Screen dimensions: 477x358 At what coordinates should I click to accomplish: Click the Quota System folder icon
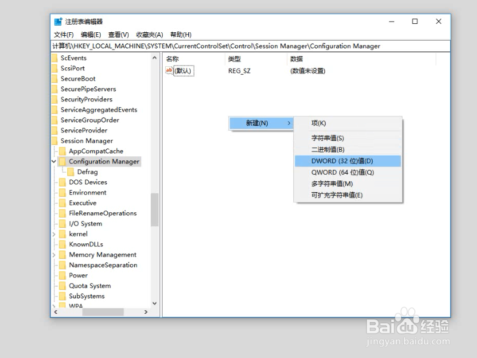tap(63, 286)
